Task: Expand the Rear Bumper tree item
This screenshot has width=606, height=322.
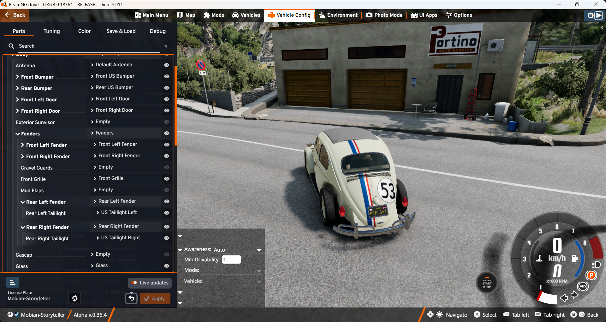Action: point(18,88)
